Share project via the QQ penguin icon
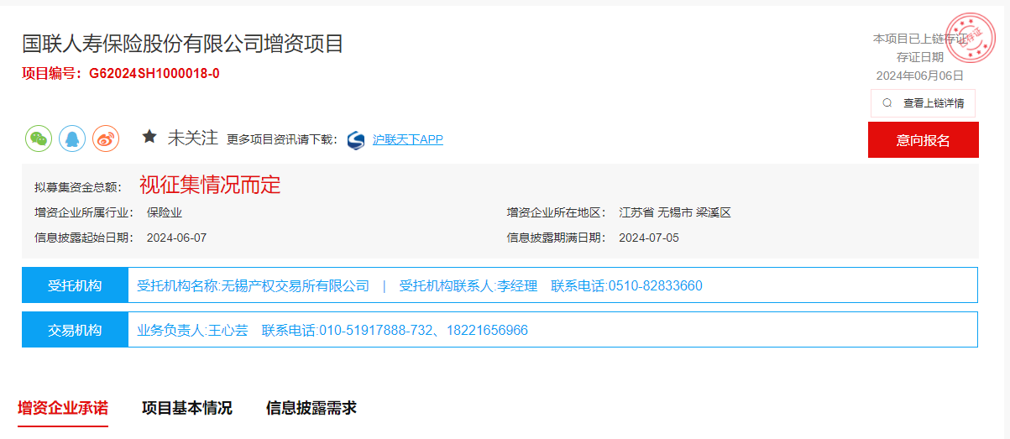This screenshot has width=1010, height=439. pos(72,139)
